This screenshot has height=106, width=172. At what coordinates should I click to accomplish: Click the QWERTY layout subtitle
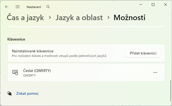29,75
